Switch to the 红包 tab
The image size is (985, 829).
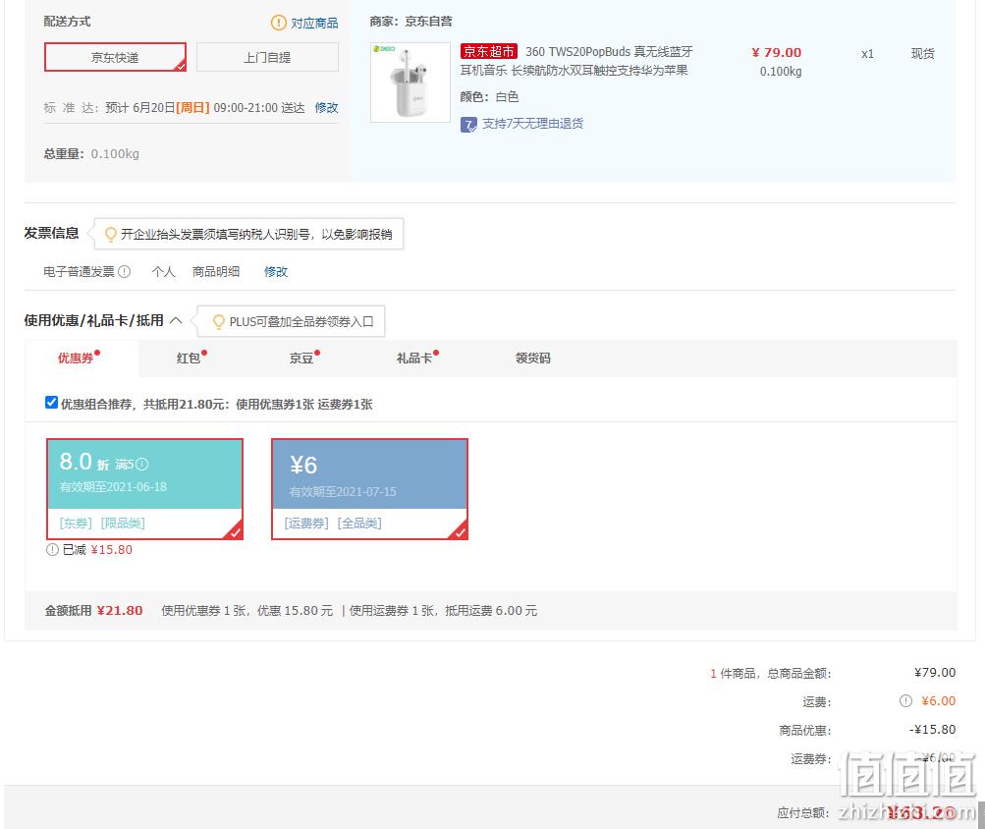[x=189, y=358]
